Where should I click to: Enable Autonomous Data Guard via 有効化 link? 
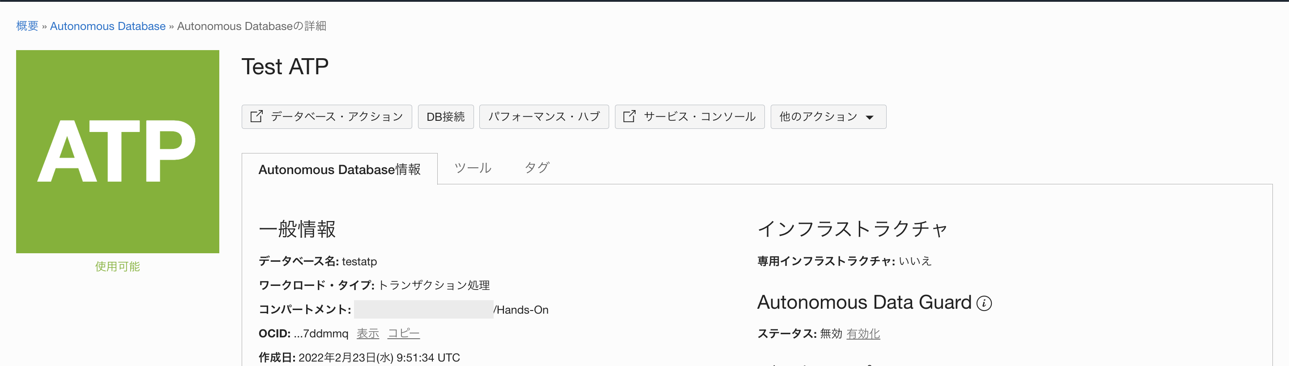[863, 334]
